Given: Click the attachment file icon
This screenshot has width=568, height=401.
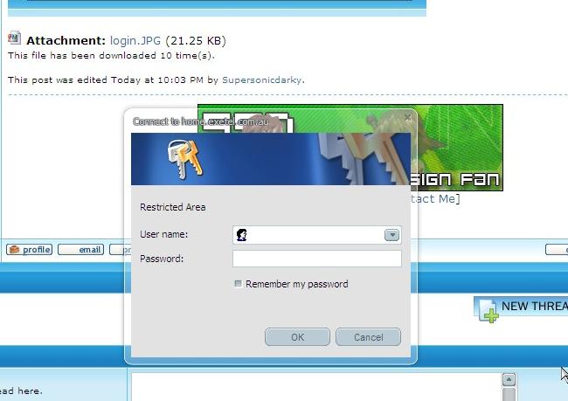Looking at the screenshot, I should pos(14,38).
